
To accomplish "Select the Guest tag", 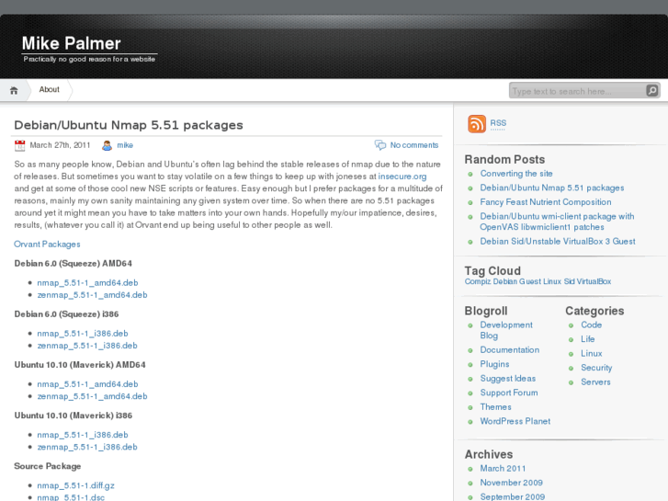I will pyautogui.click(x=530, y=281).
